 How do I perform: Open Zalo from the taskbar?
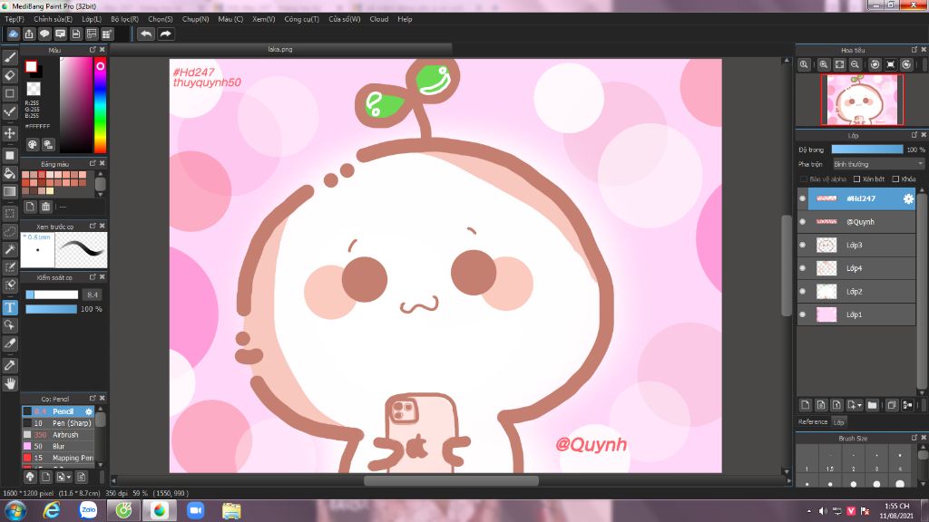click(x=88, y=510)
